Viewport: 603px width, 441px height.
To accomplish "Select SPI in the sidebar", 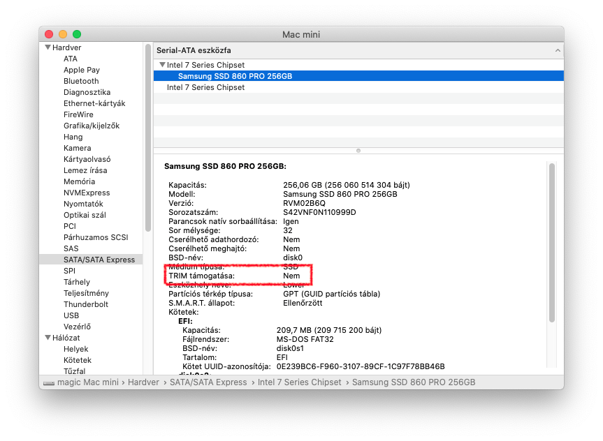I will tap(69, 271).
